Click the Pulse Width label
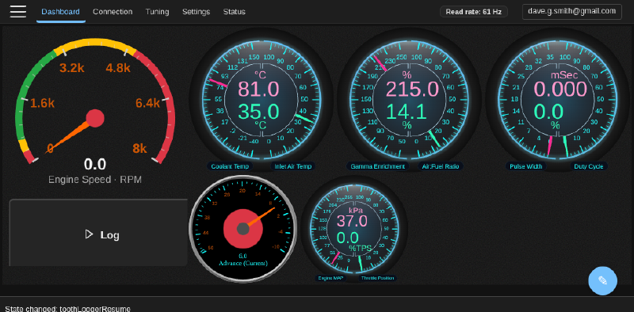634x312 pixels. coord(525,166)
